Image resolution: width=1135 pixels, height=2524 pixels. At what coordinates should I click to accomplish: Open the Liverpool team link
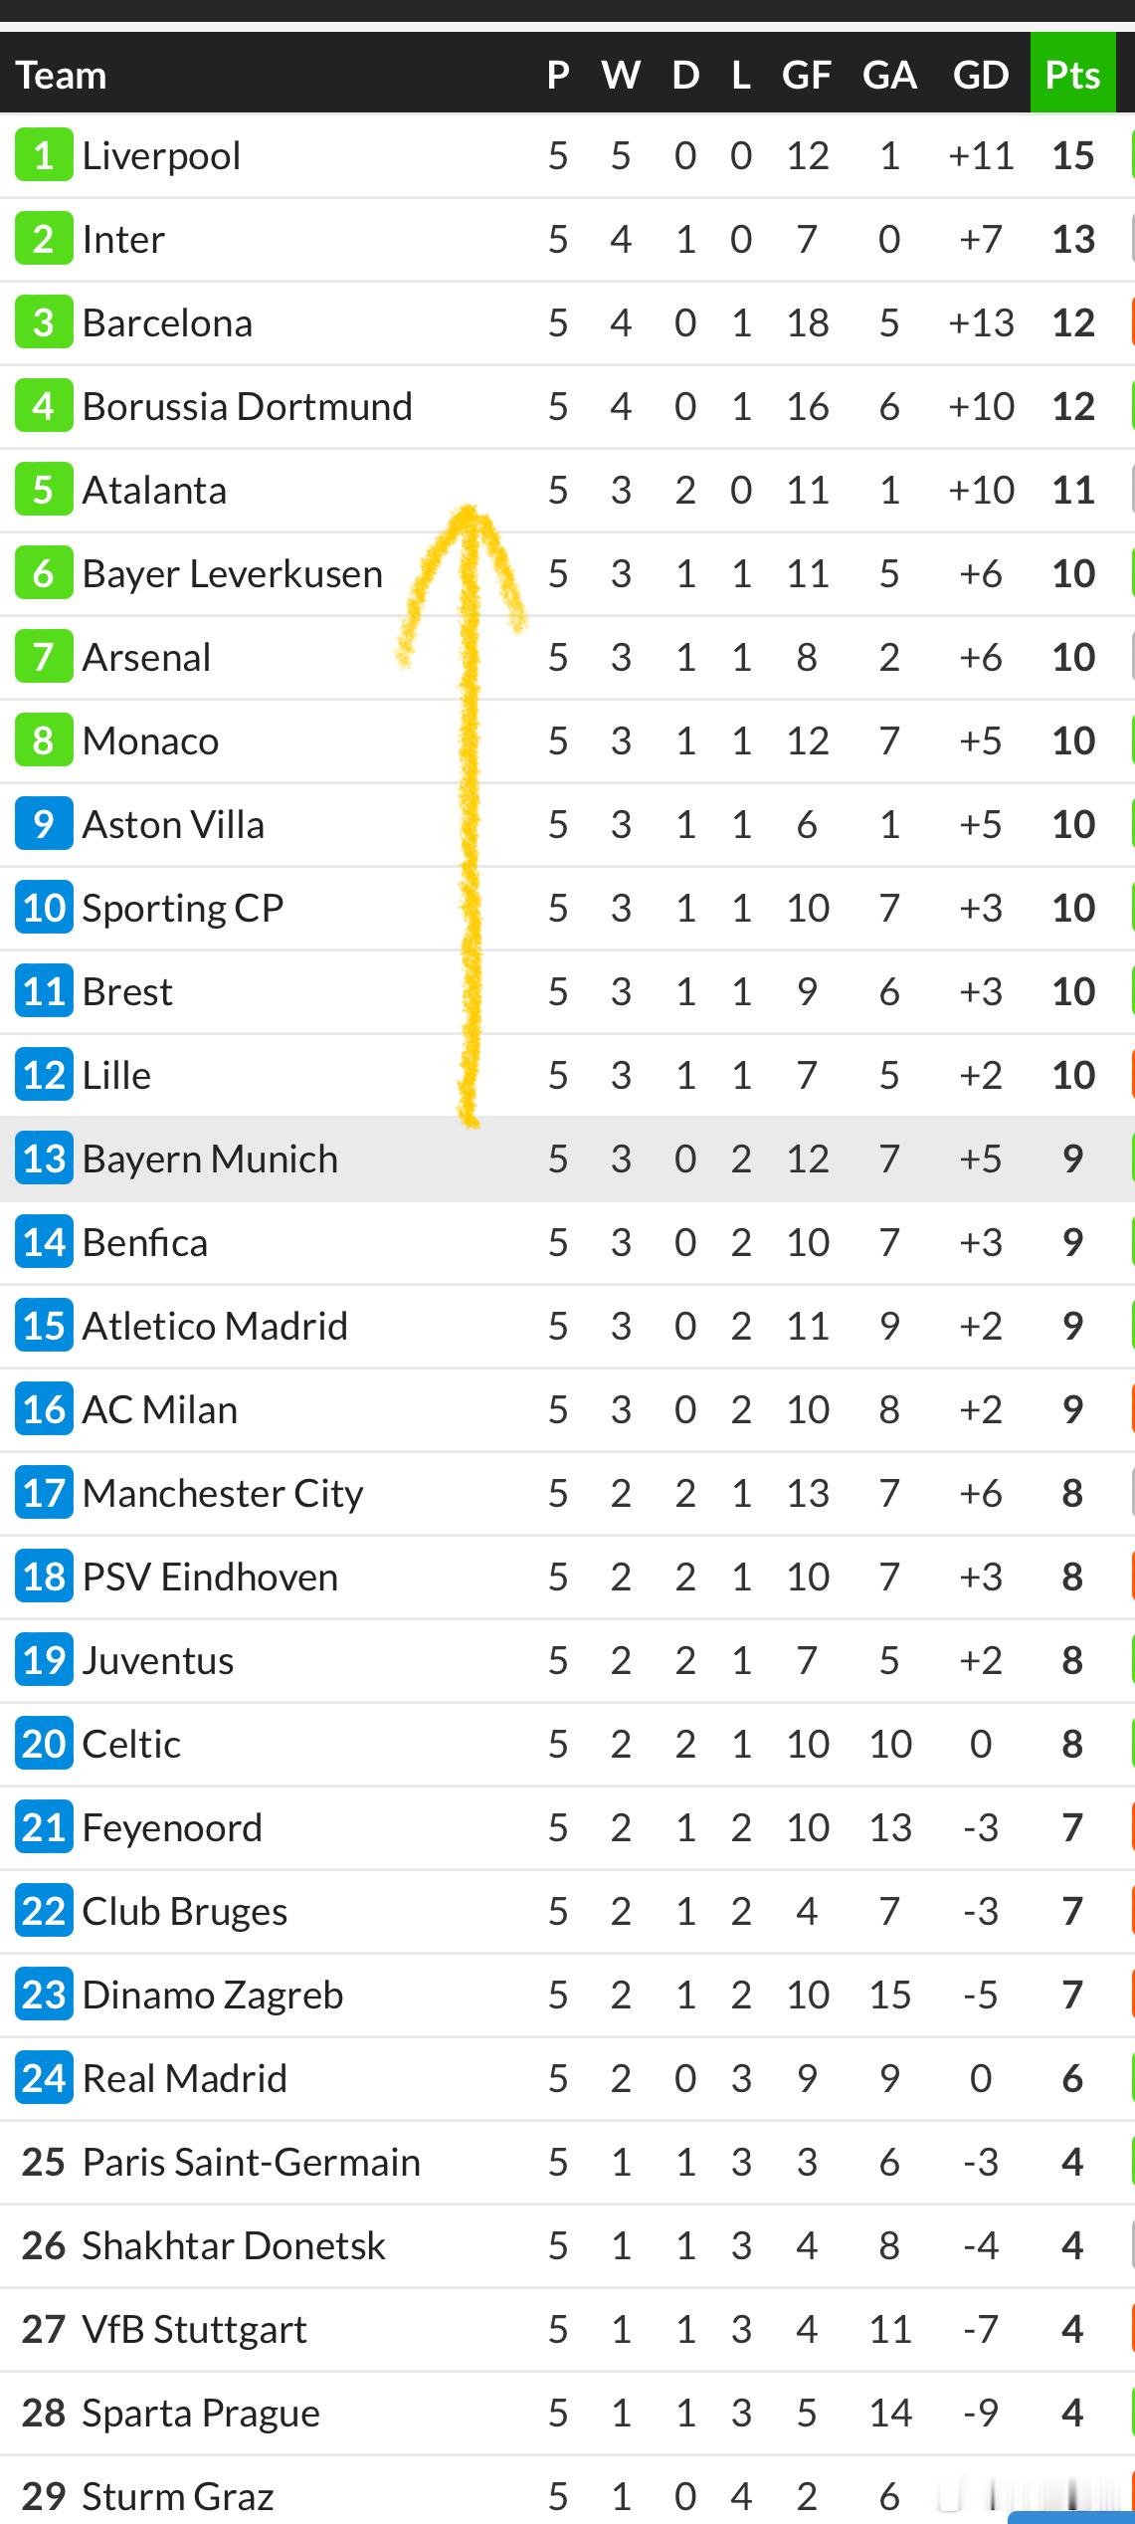161,156
